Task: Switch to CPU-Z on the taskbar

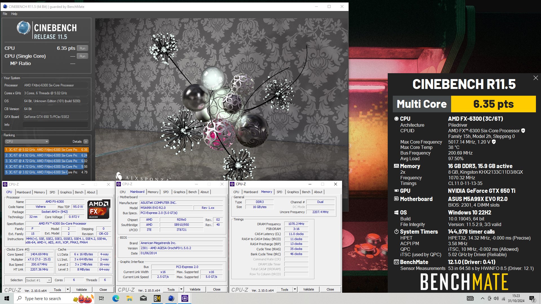Action: pyautogui.click(x=185, y=298)
